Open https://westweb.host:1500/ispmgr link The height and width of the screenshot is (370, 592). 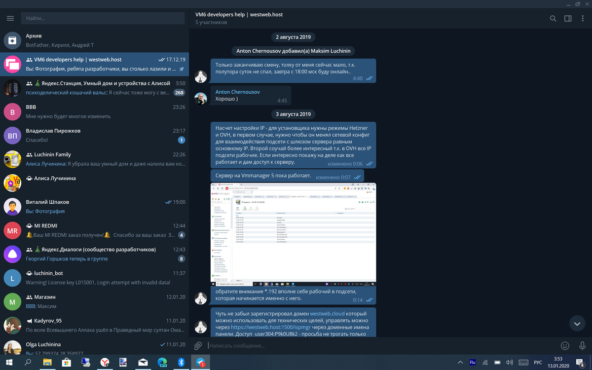click(270, 327)
